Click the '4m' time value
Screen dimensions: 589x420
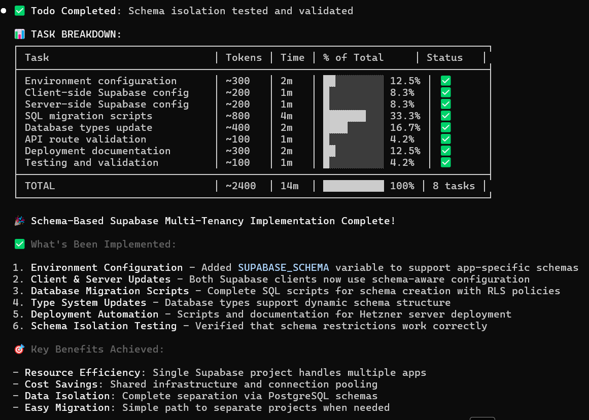click(x=287, y=116)
